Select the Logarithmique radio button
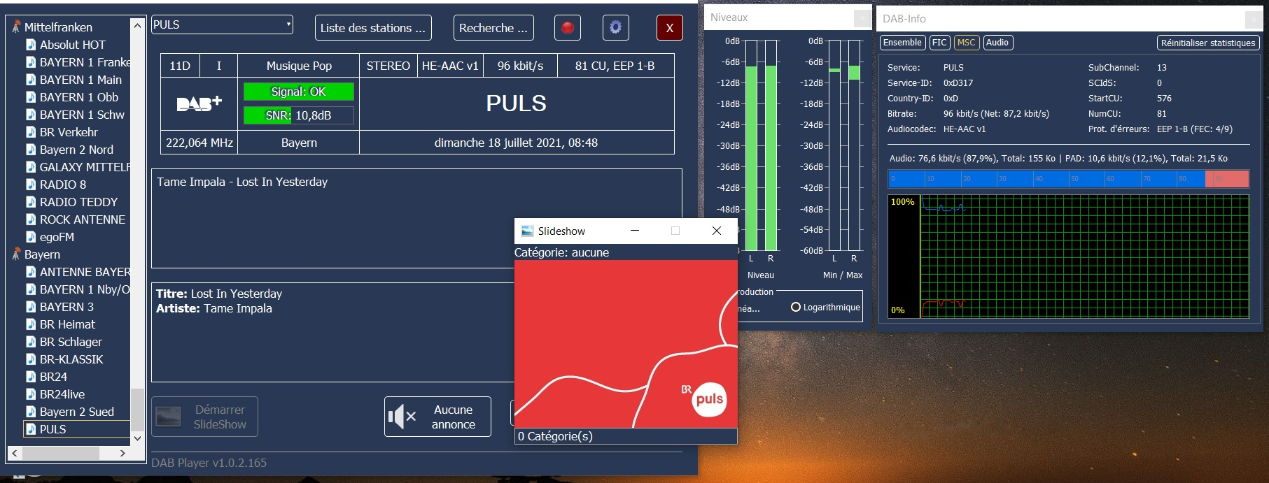This screenshot has height=483, width=1269. (x=796, y=307)
